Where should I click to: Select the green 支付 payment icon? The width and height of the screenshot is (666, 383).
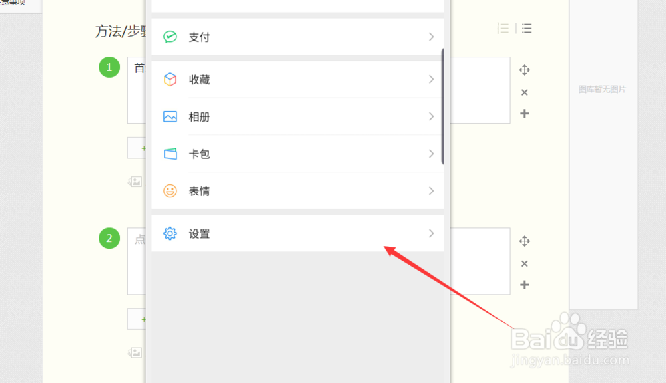[x=170, y=37]
